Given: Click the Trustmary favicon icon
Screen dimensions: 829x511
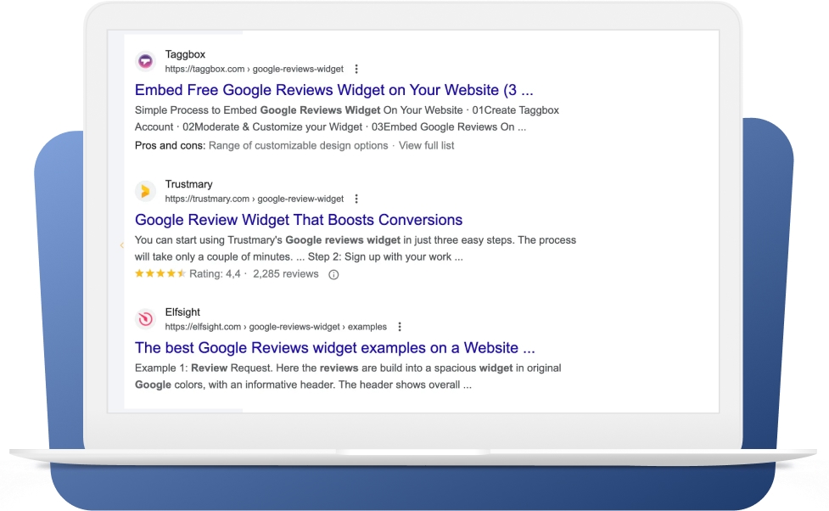Looking at the screenshot, I should (145, 191).
